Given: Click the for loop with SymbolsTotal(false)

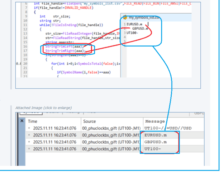Looking at the screenshot, I should pyautogui.click(x=86, y=64).
